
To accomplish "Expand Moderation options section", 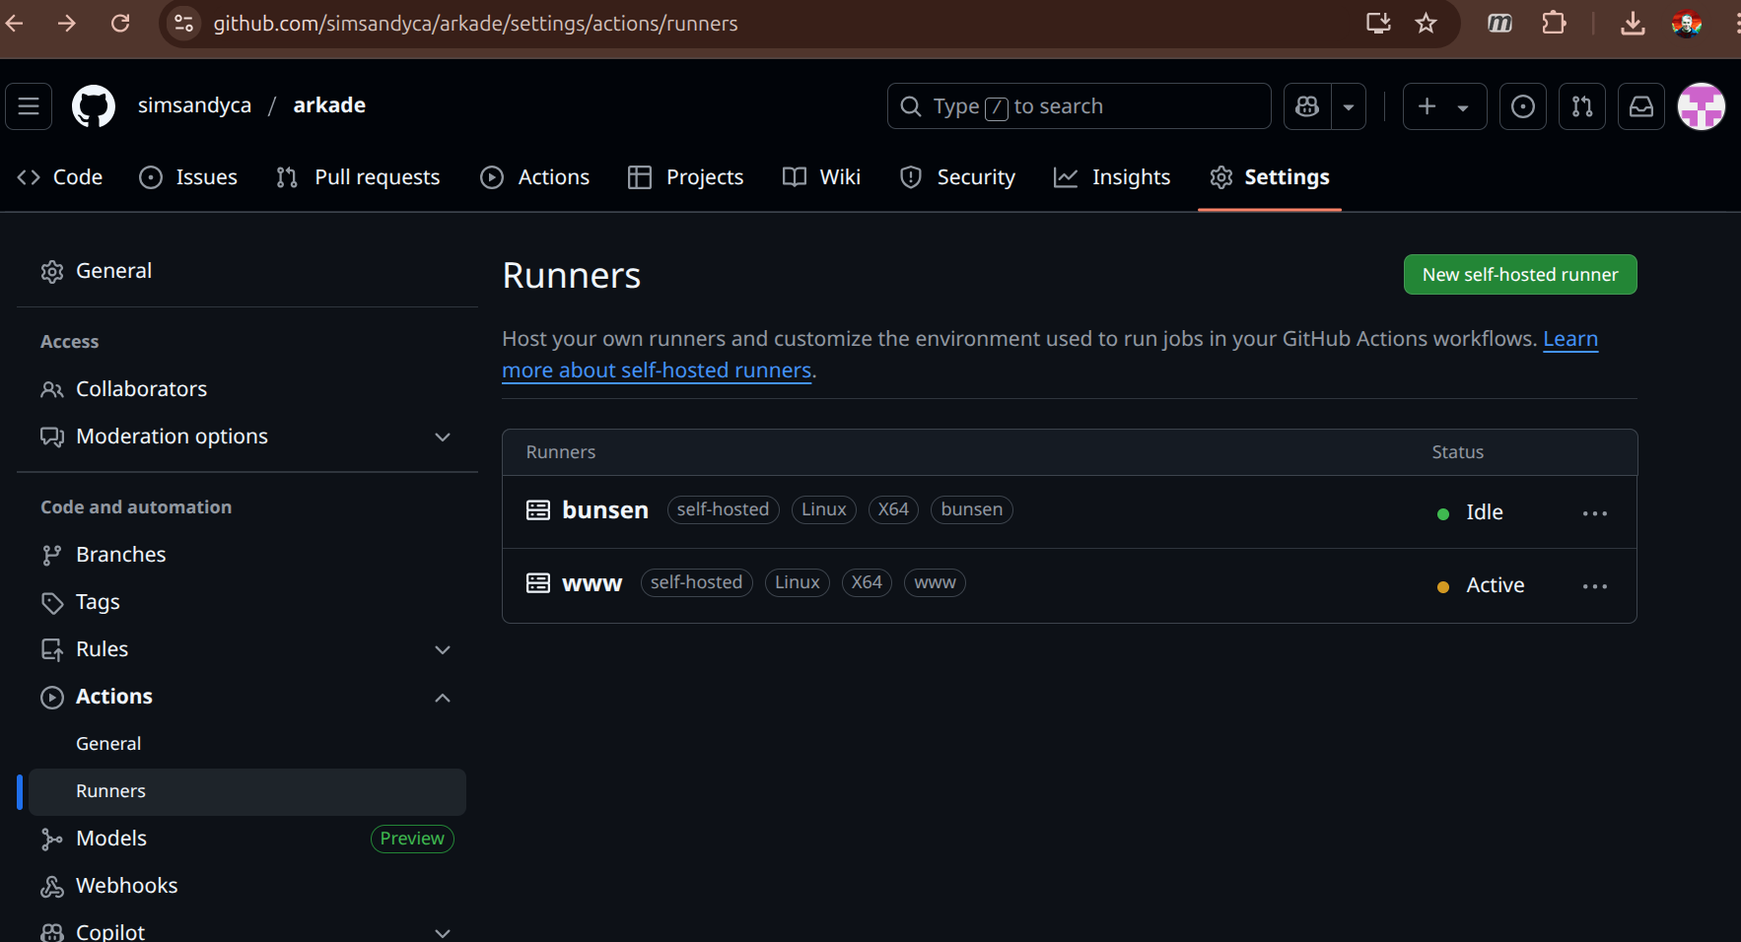I will click(247, 437).
